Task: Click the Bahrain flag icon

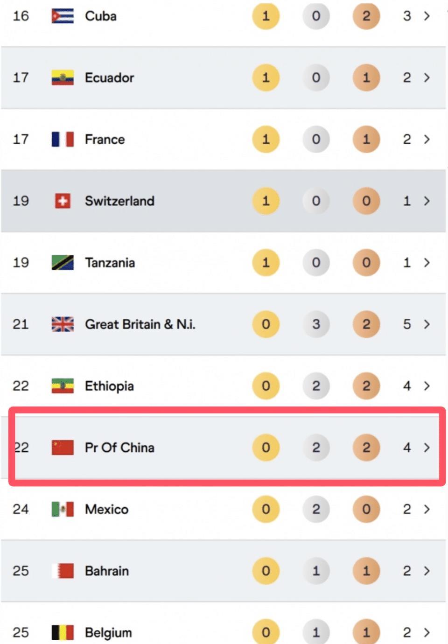Action: point(63,571)
